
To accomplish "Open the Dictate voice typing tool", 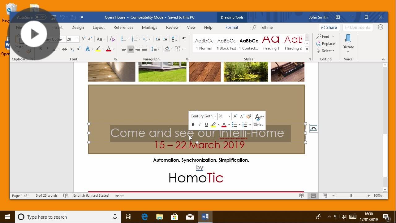I will point(348,42).
